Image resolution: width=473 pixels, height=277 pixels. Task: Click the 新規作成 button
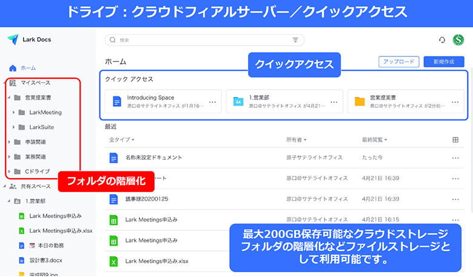444,62
